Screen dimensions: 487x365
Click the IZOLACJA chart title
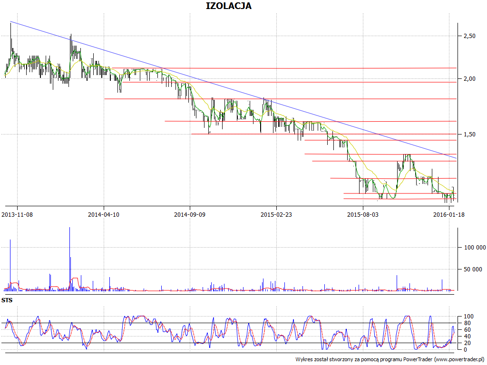tap(229, 6)
